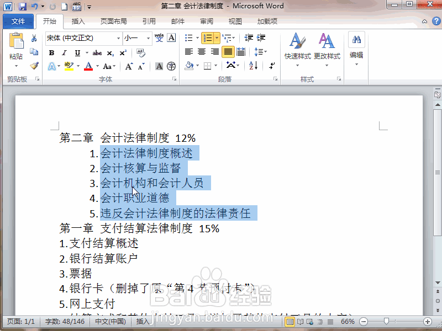Toggle subscript formatting

point(109,53)
